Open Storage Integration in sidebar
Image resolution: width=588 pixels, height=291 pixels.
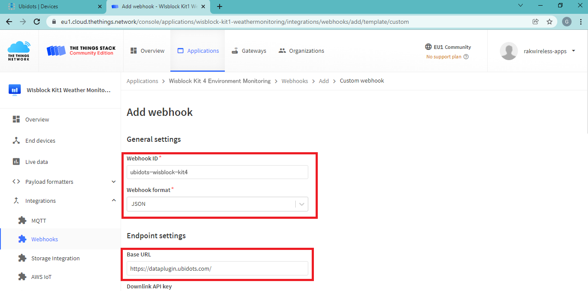(55, 258)
